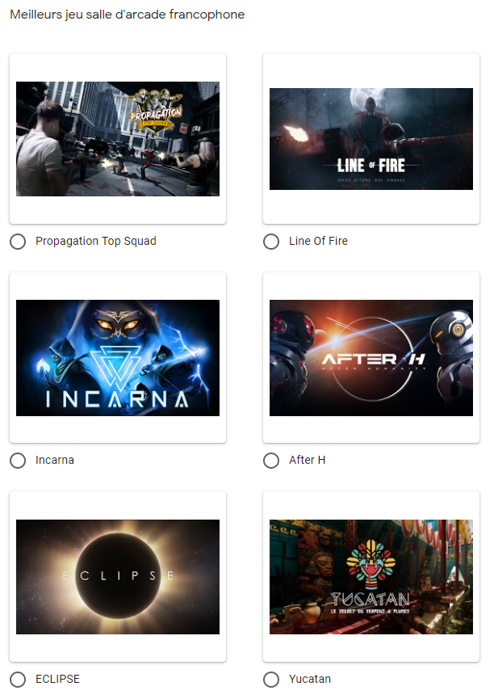Choose the After H radio option
Viewport: 494px width, 699px height.
[x=271, y=461]
